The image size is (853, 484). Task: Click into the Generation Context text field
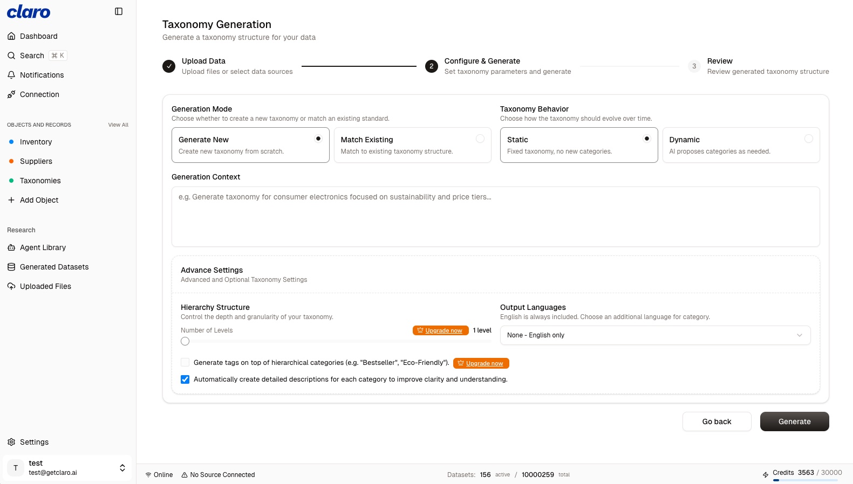click(x=495, y=217)
